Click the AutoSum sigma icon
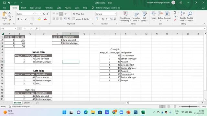Screen dimensions: 207x116 click(x=175, y=13)
